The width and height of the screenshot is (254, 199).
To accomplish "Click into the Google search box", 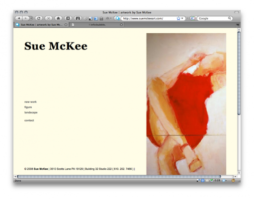I will 213,18.
